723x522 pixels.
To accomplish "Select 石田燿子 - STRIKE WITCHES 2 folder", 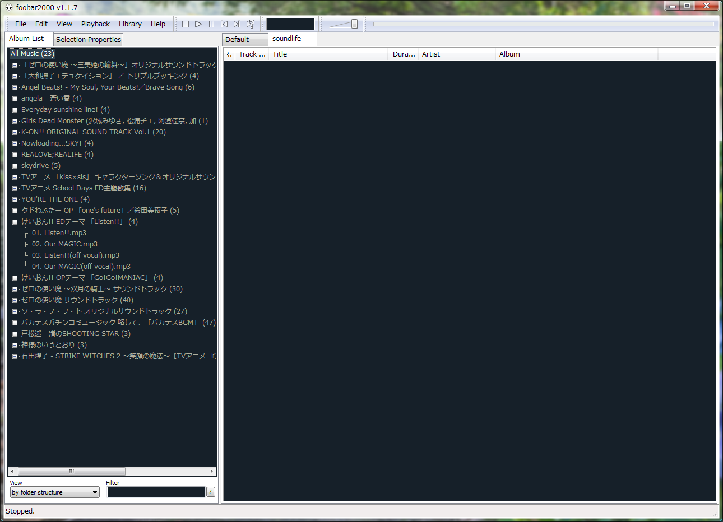I will 119,356.
